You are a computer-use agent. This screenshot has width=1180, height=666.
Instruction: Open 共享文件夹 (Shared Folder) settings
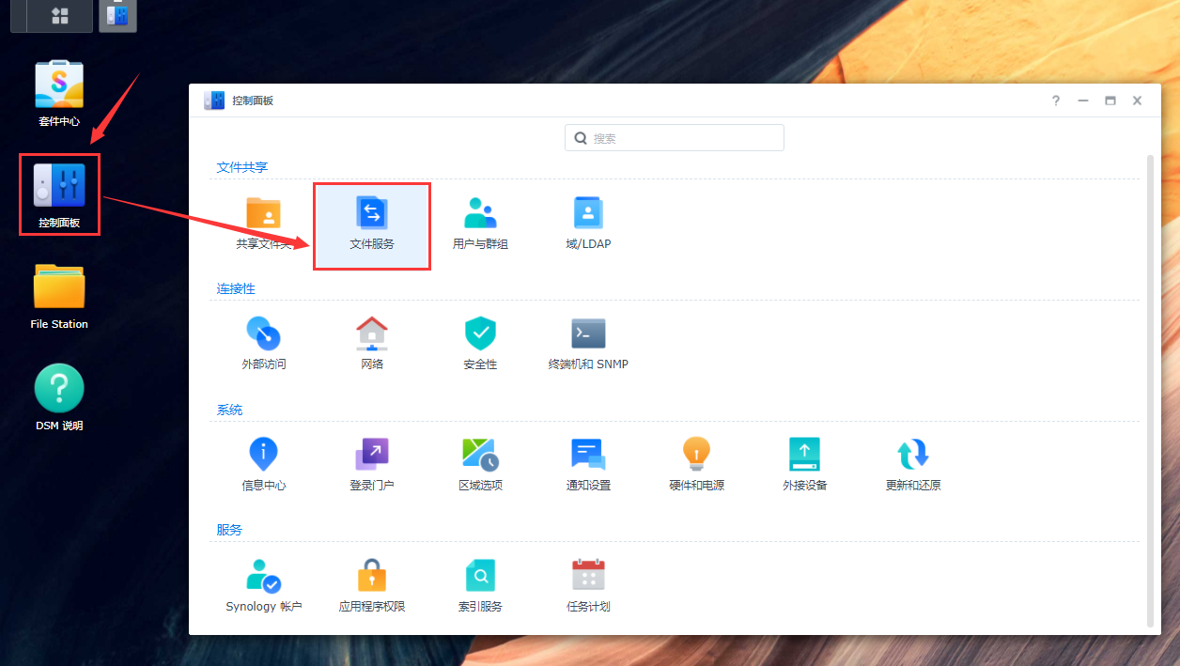click(264, 221)
